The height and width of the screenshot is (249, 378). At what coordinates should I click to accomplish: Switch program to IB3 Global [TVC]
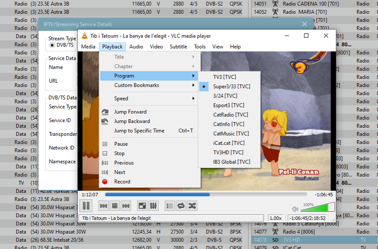tap(229, 162)
